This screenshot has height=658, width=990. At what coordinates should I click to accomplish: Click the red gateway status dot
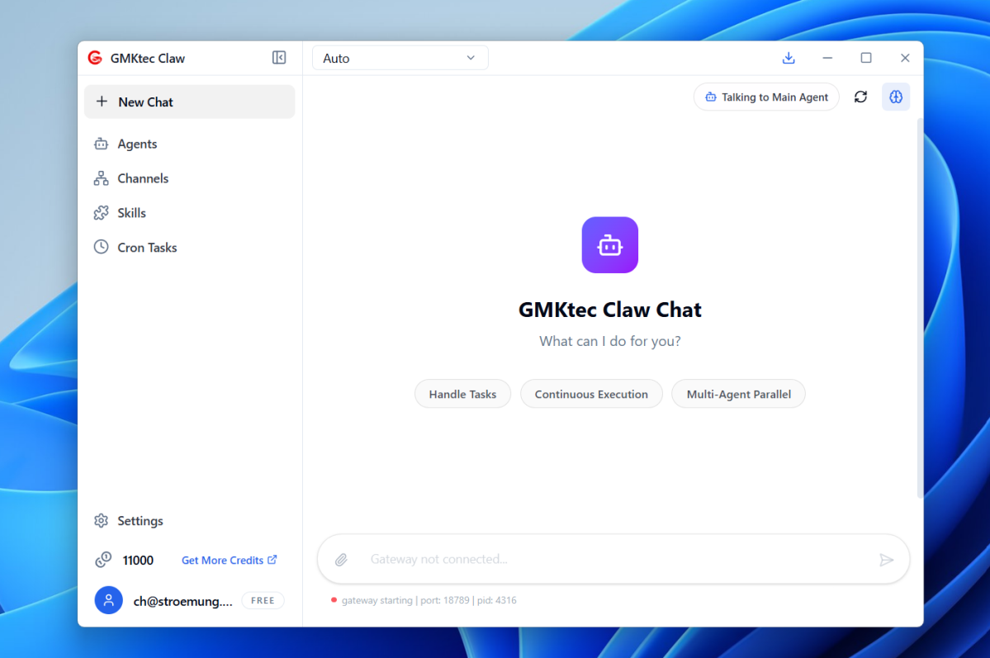pyautogui.click(x=334, y=600)
